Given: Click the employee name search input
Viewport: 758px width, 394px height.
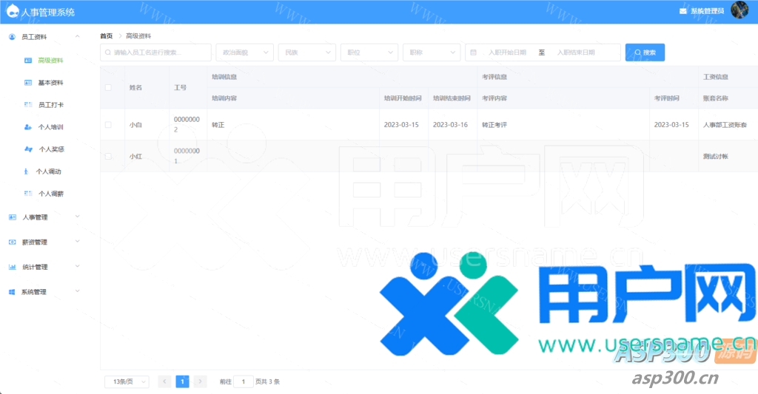Looking at the screenshot, I should tap(155, 52).
